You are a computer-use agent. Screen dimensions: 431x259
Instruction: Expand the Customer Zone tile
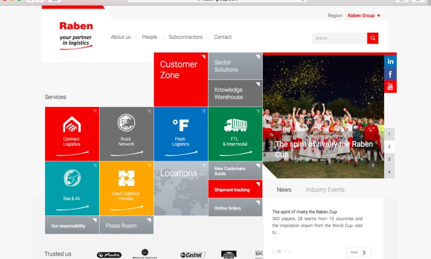pos(180,79)
